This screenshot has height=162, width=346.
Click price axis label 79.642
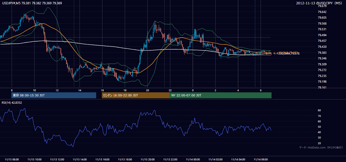point(322,12)
